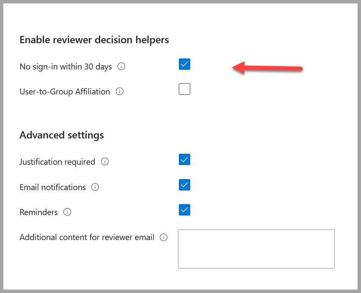
Task: Click the 'Email notifications' label text
Action: pyautogui.click(x=53, y=187)
